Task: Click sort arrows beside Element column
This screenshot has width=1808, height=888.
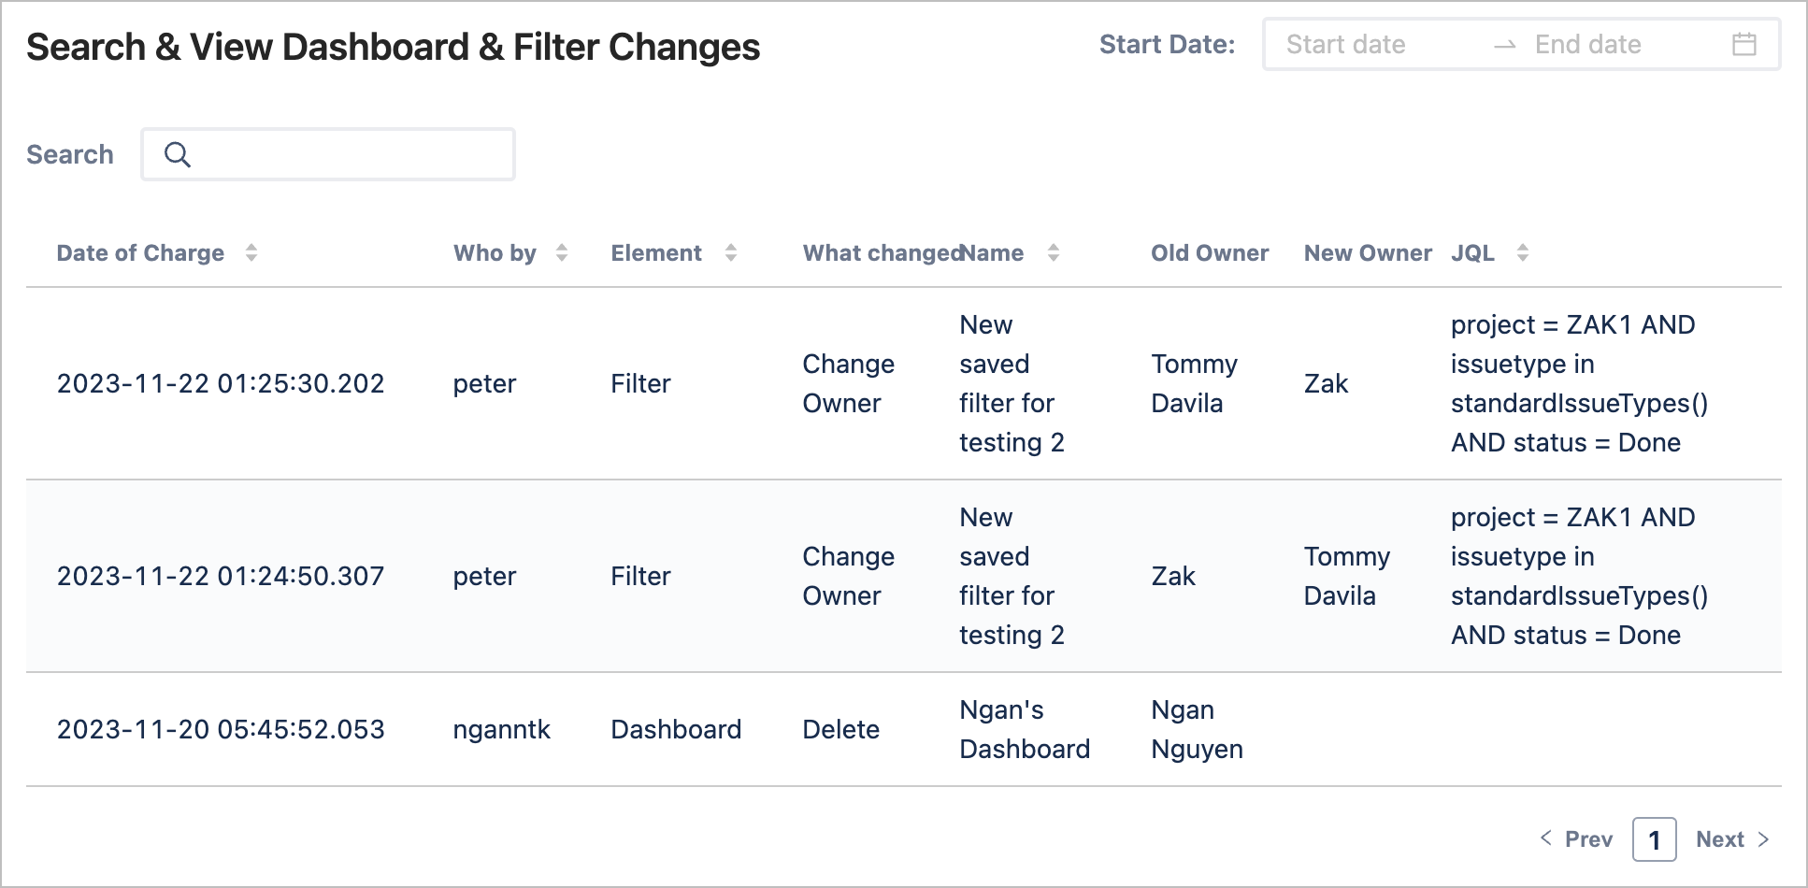Action: [730, 252]
